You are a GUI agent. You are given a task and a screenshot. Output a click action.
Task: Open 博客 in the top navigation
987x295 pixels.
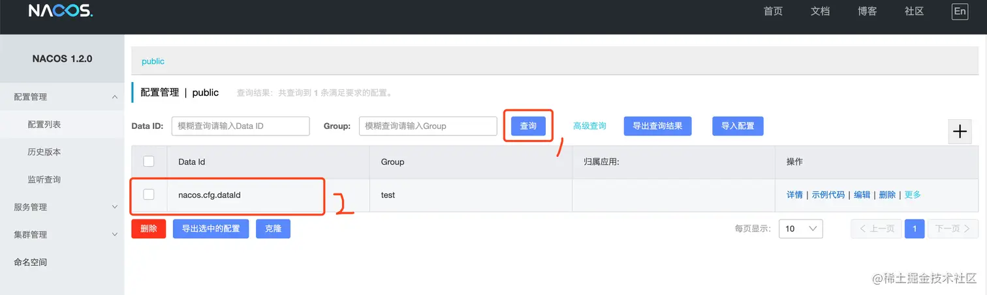(867, 11)
